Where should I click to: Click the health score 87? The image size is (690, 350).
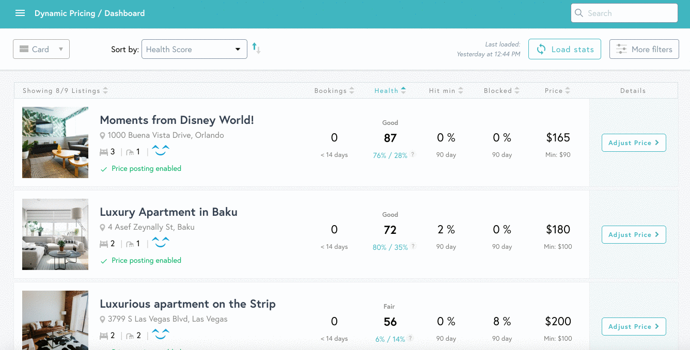(x=390, y=138)
